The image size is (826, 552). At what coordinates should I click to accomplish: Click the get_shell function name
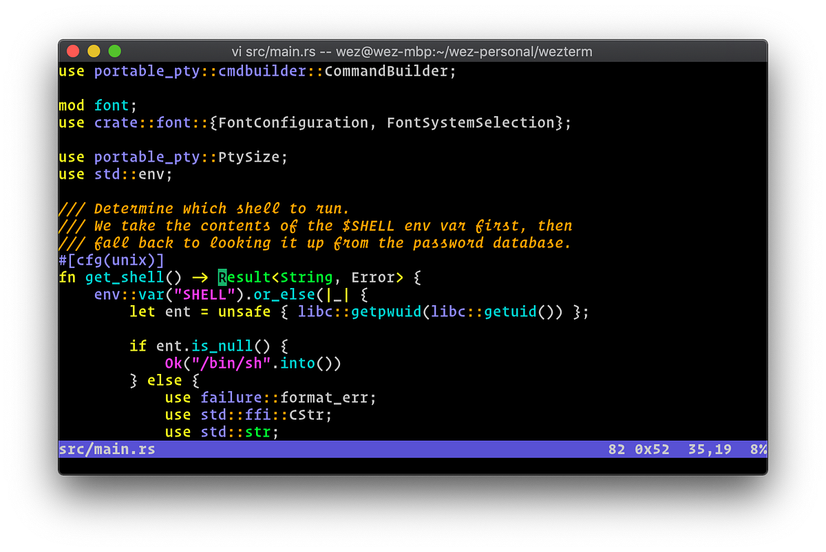124,277
